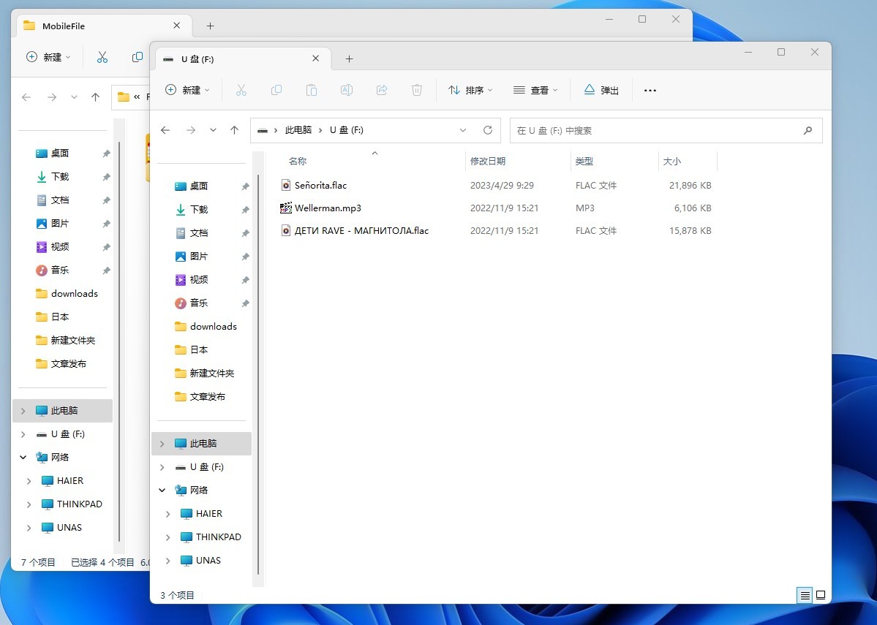Viewport: 877px width, 625px height.
Task: Open the See more (...) toolbar menu
Action: click(x=650, y=90)
